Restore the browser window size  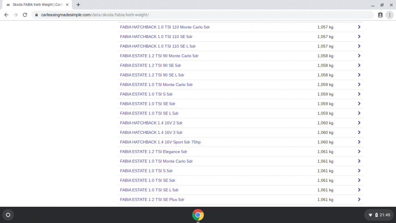(382, 5)
